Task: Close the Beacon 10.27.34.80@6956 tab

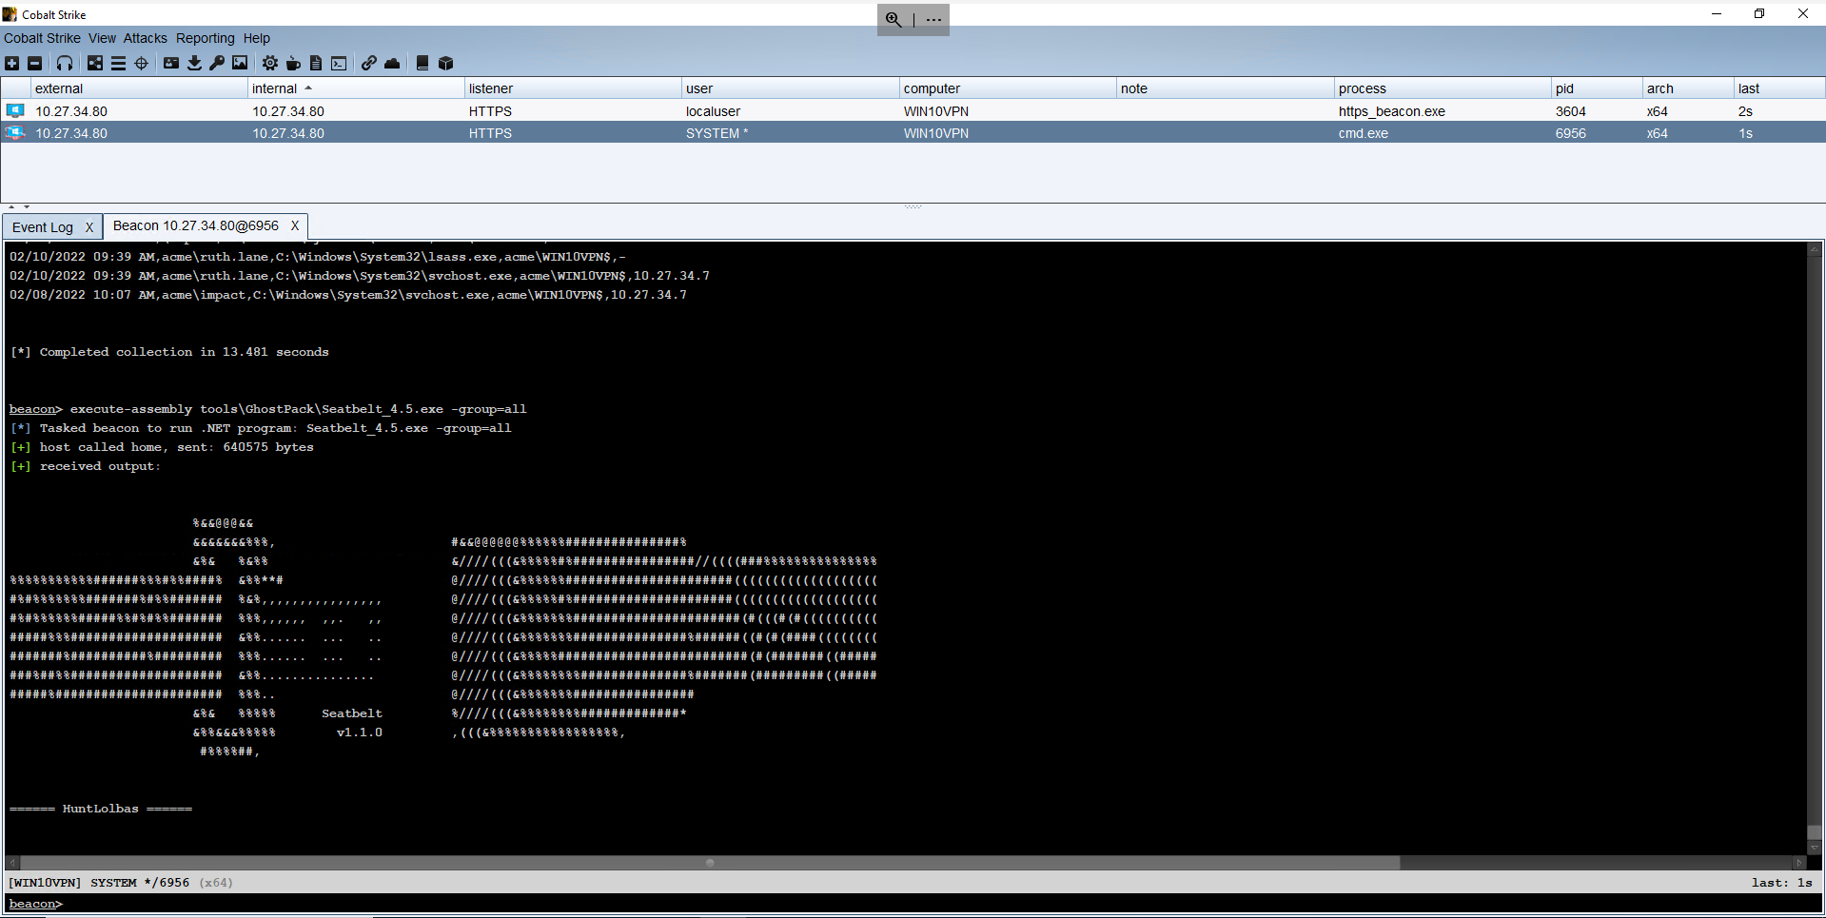Action: coord(295,225)
